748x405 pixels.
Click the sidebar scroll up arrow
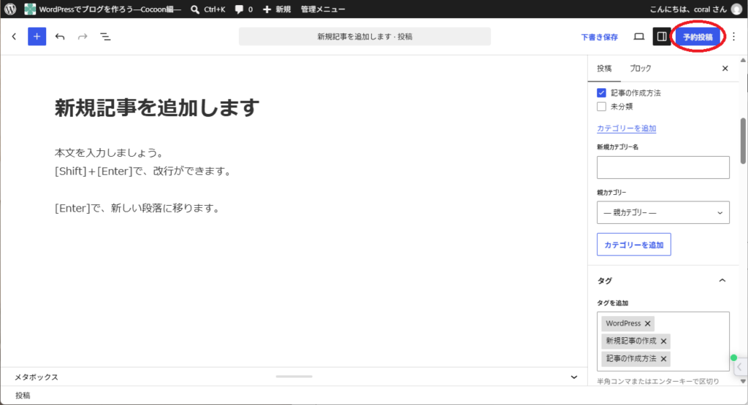[743, 60]
